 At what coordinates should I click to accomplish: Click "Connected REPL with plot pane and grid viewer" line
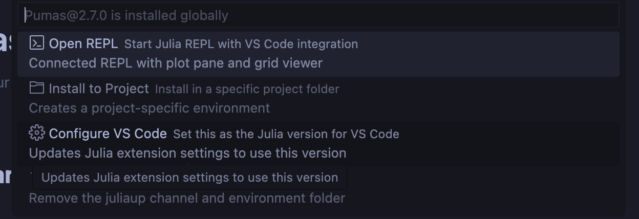pos(176,63)
